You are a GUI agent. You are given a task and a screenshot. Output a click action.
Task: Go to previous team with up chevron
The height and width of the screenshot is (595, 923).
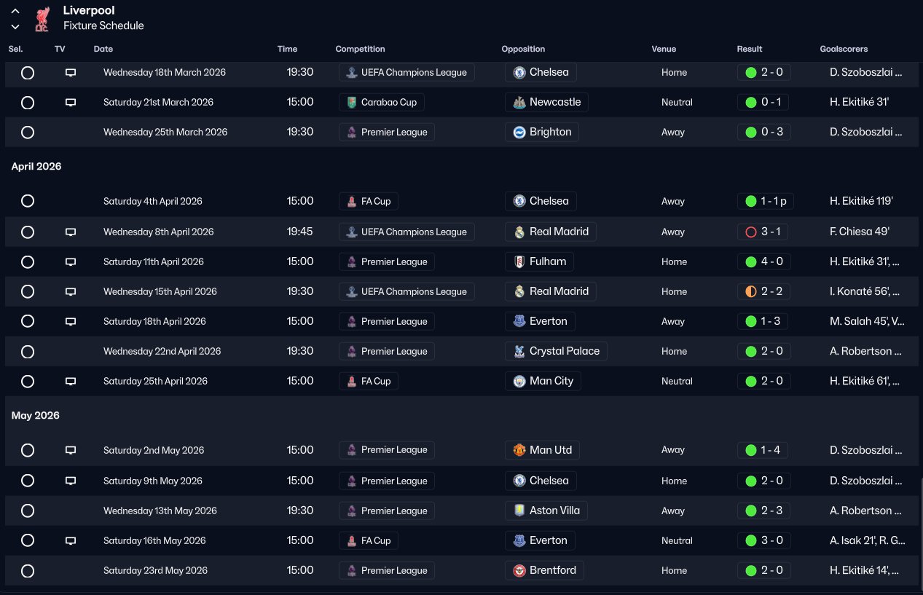pyautogui.click(x=15, y=12)
